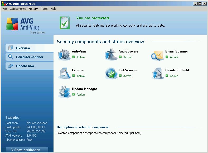This screenshot has height=153, width=208.
Task: Click License expires value 'Free'
Action: click(x=30, y=140)
